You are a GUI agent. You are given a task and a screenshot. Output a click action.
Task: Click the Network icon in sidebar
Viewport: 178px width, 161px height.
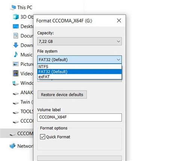click(13, 146)
